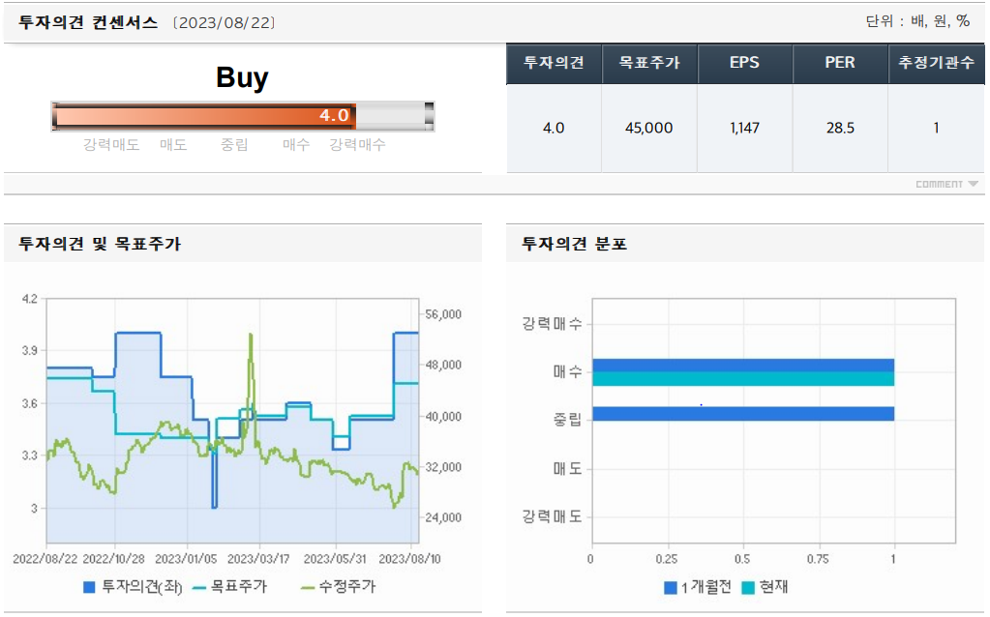Select the 1,147 EPS value cell
Screen dimensions: 990x617
744,128
